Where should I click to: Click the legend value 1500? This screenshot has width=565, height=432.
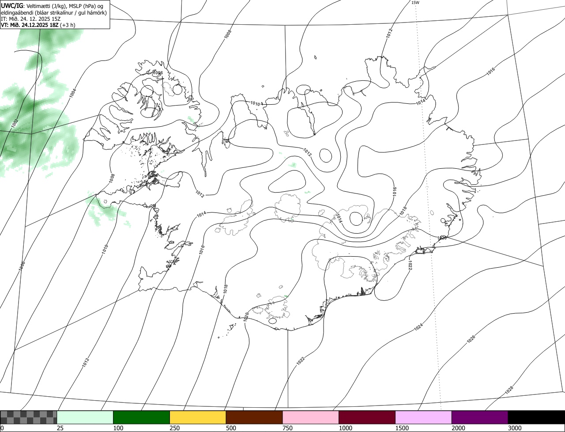[x=402, y=428]
